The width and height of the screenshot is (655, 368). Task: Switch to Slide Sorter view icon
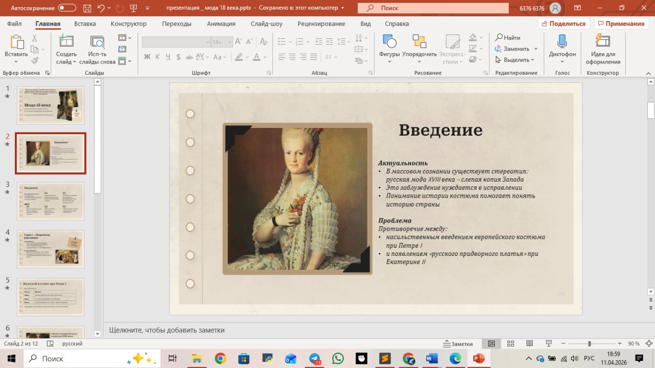510,343
